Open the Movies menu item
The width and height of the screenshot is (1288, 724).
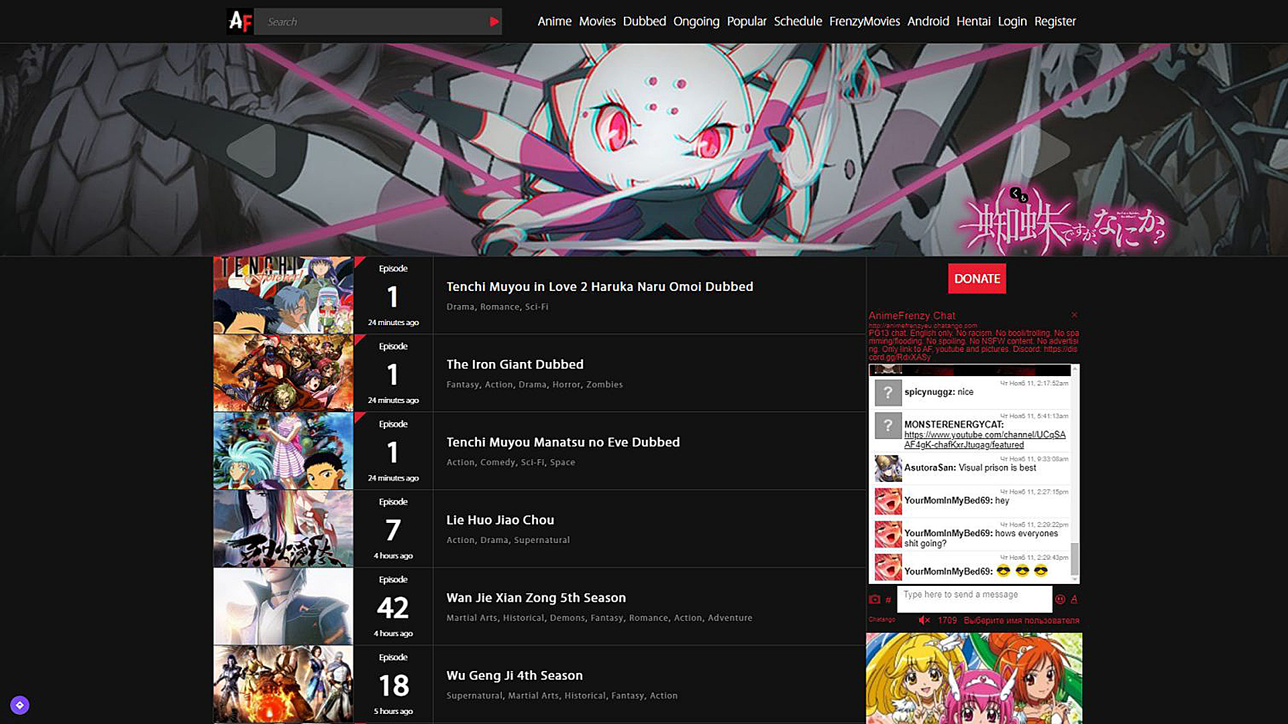[x=597, y=21]
